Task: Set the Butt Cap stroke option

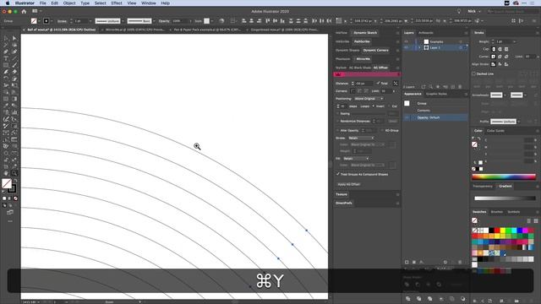Action: (x=494, y=49)
